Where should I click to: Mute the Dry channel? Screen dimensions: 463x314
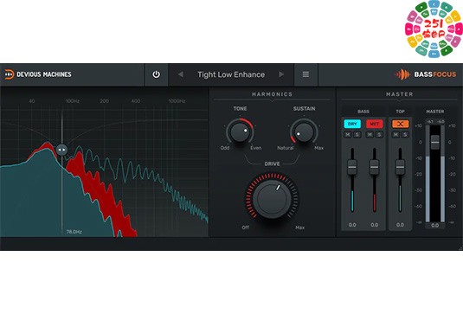(x=348, y=135)
